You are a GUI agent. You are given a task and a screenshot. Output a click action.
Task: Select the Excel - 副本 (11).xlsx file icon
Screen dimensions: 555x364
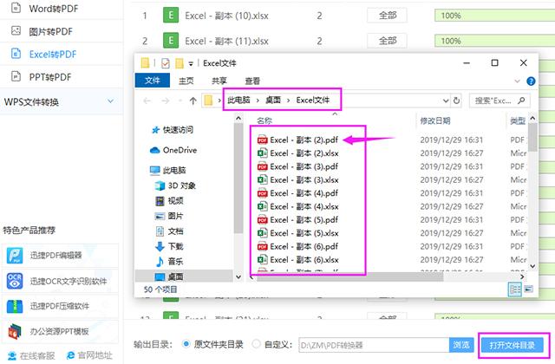click(171, 41)
